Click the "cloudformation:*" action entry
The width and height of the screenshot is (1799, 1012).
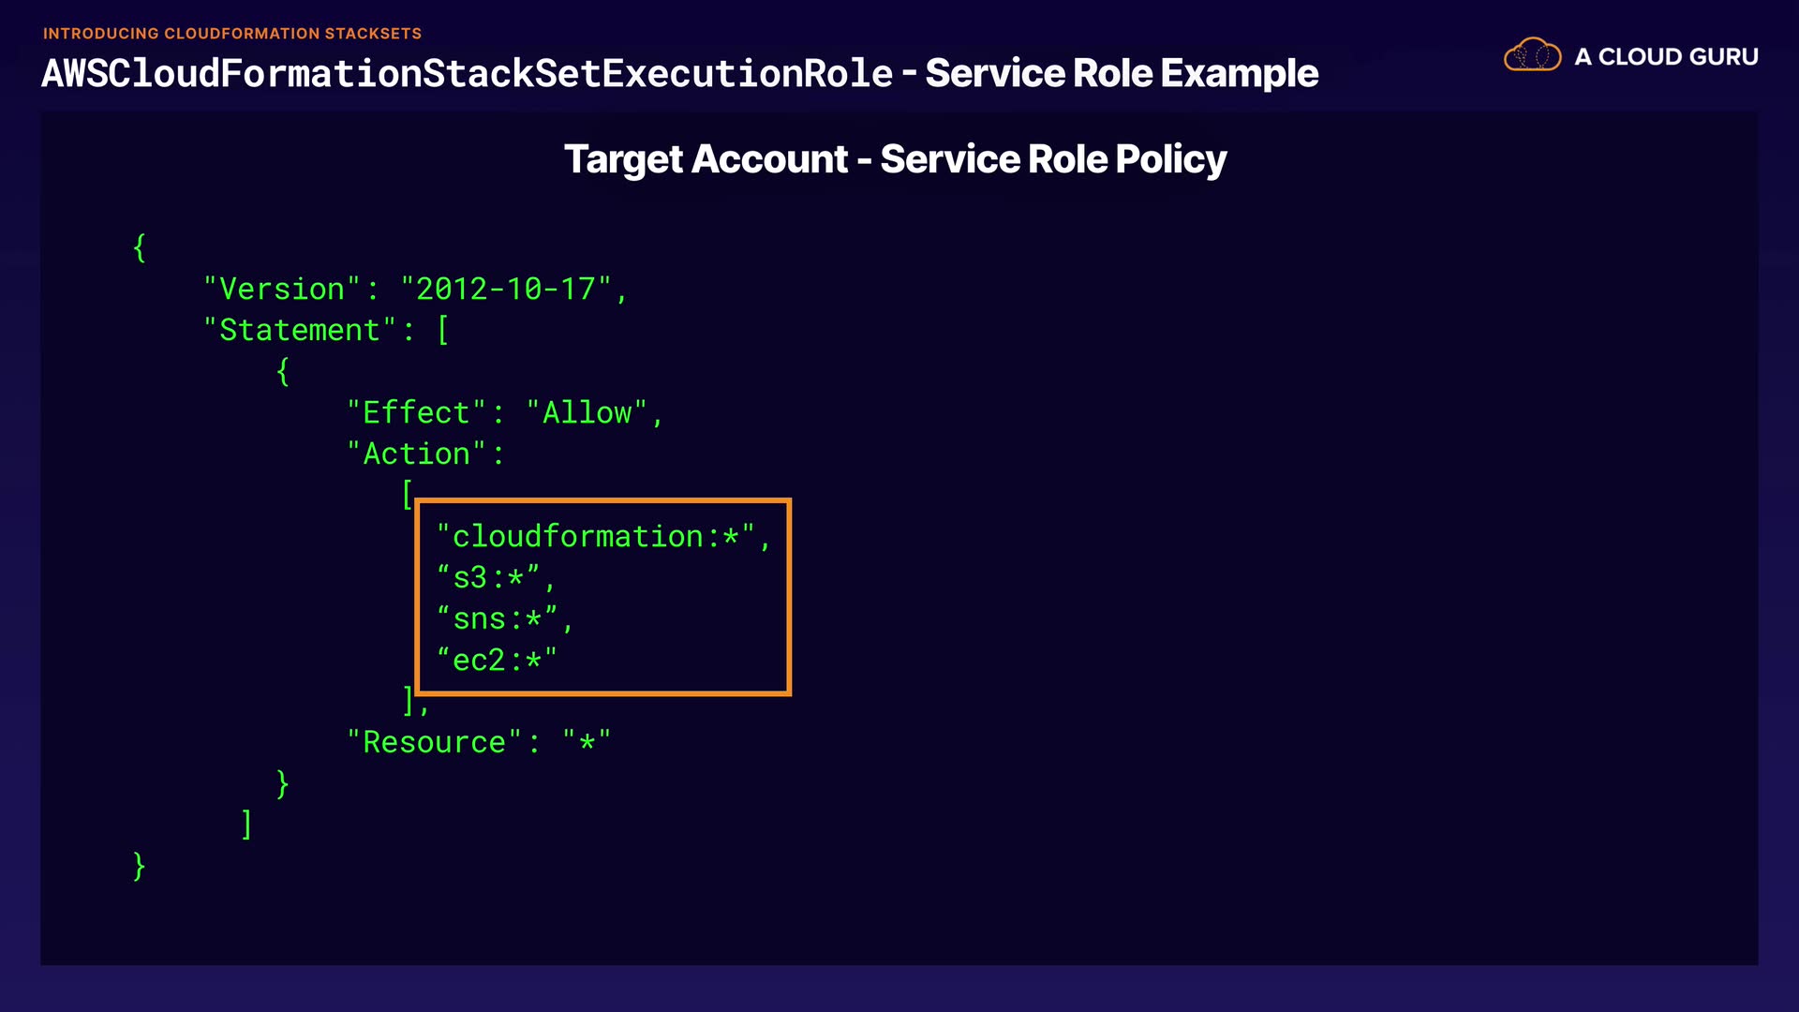coord(595,537)
